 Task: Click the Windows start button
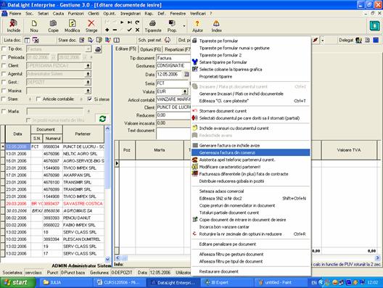[x=17, y=282]
